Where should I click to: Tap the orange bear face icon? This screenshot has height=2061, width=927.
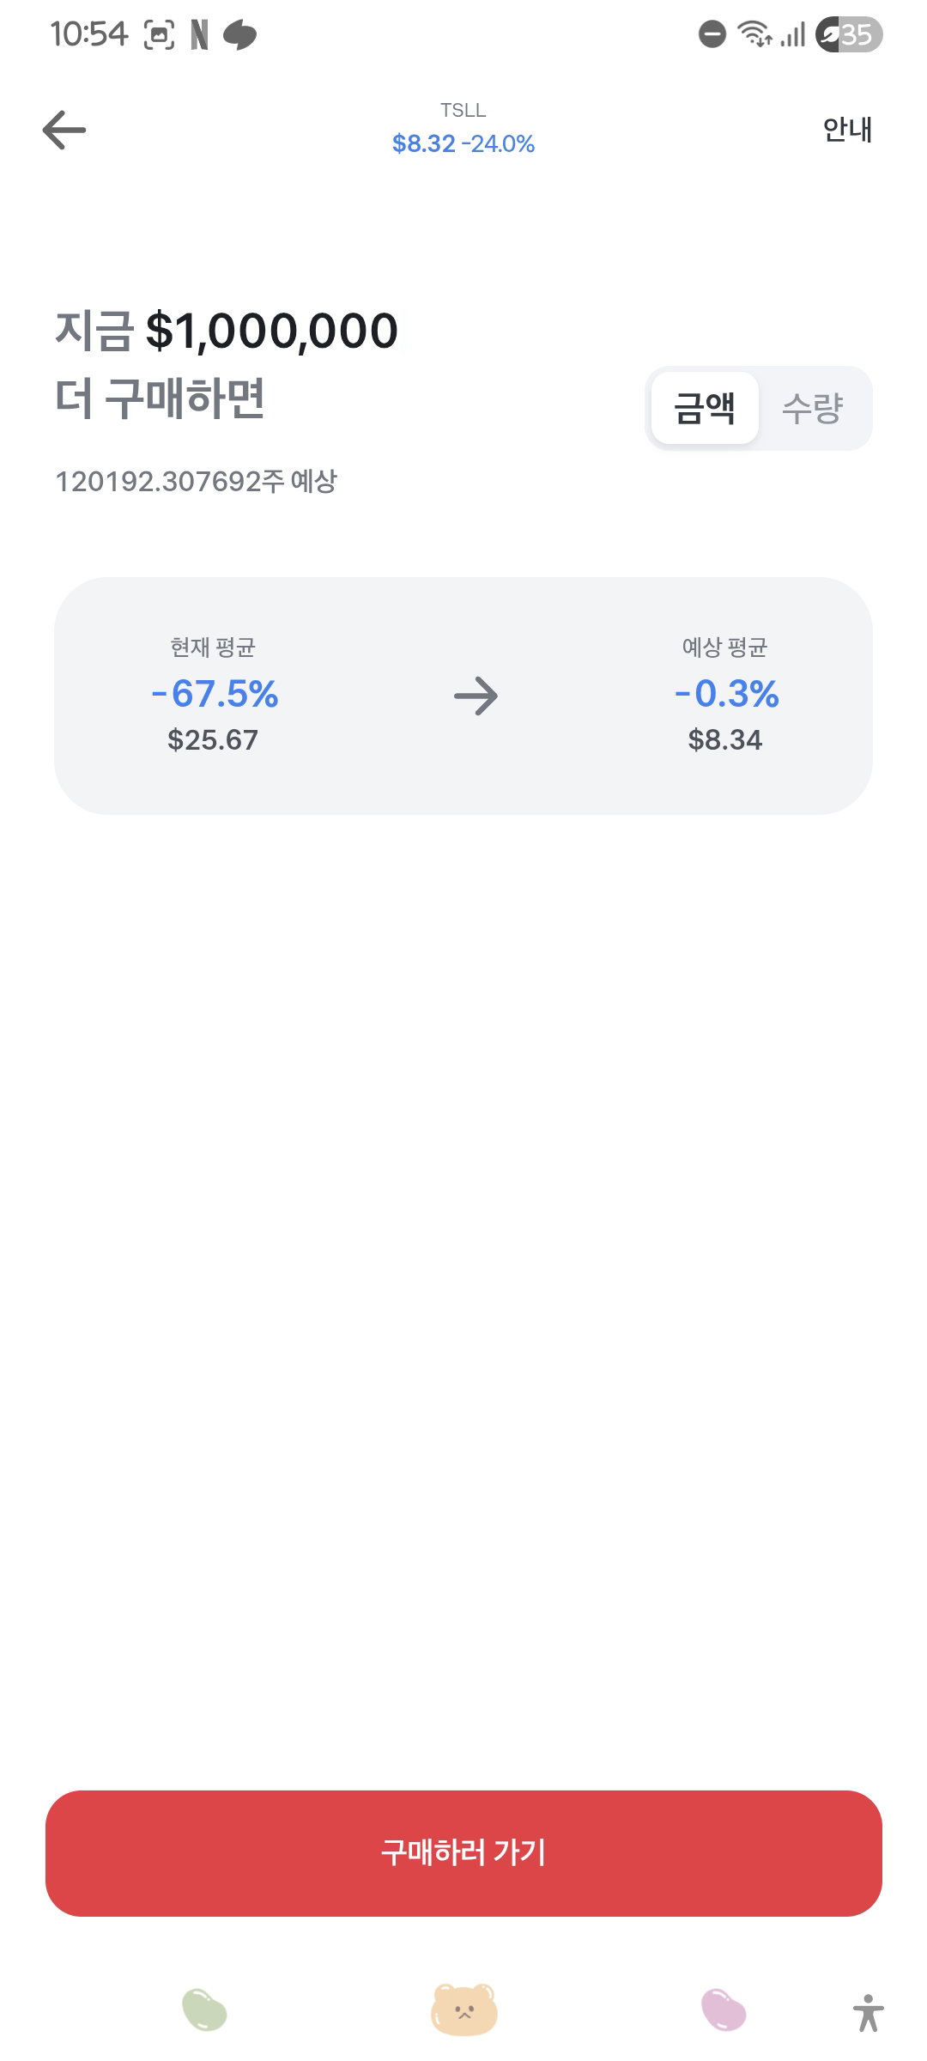tap(463, 2009)
